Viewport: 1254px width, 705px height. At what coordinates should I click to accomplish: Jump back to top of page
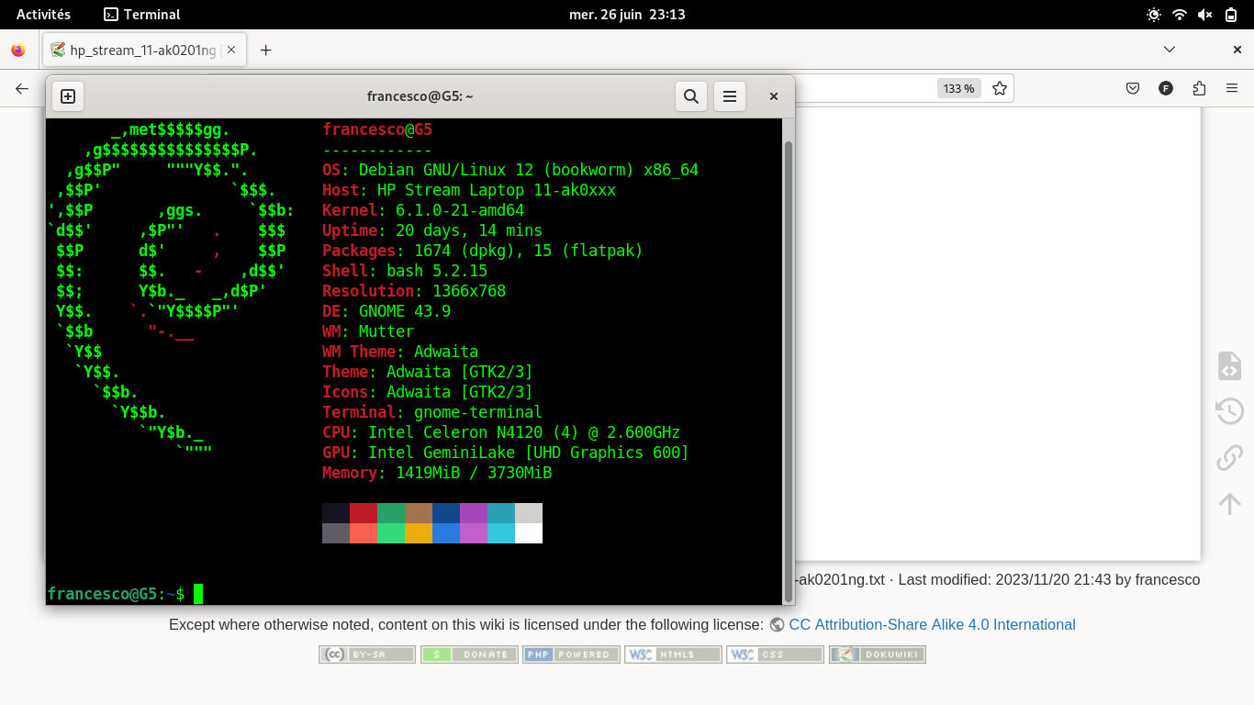(1229, 503)
